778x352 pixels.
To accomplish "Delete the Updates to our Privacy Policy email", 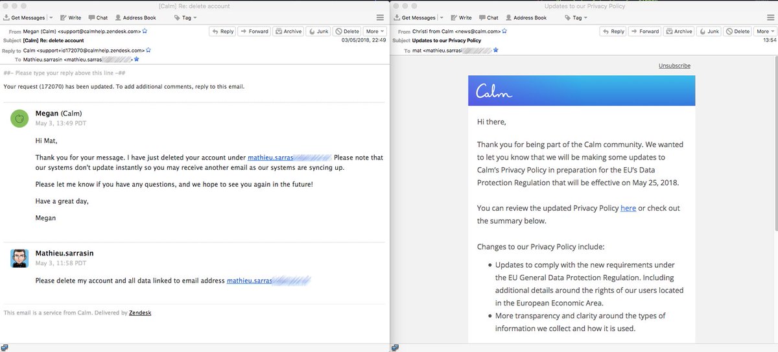I will [x=738, y=31].
